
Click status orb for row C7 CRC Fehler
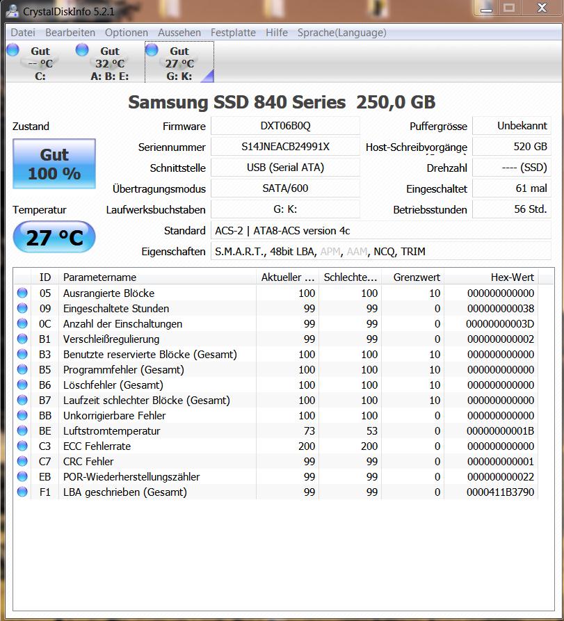click(22, 461)
